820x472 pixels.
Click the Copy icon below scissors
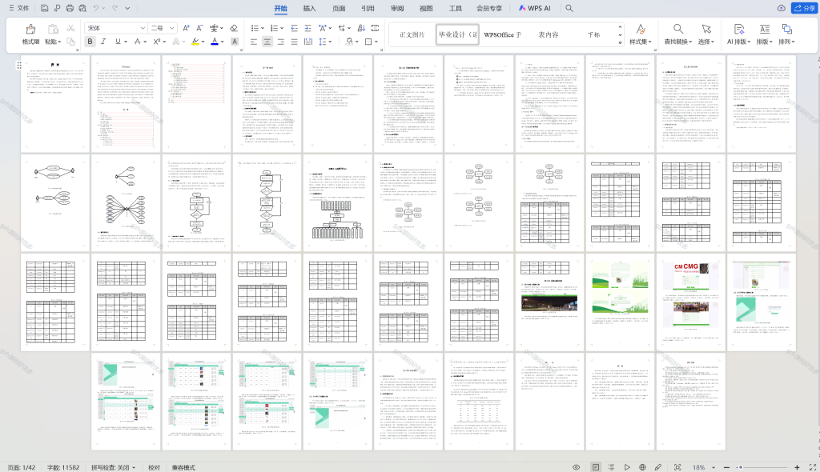[70, 42]
